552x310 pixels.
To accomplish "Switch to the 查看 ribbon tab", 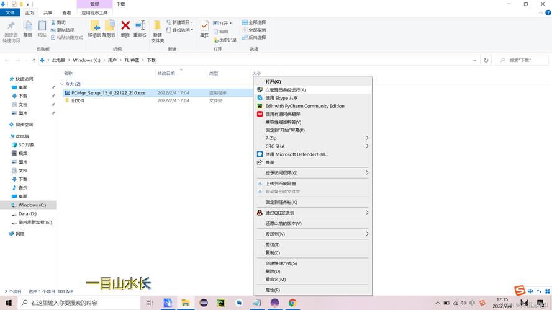I will [x=66, y=12].
